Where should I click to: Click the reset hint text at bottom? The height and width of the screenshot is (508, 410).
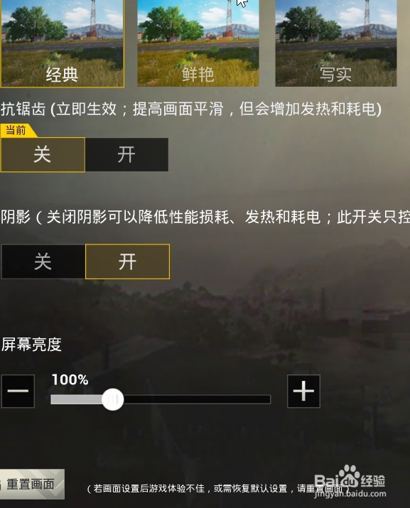pyautogui.click(x=218, y=489)
